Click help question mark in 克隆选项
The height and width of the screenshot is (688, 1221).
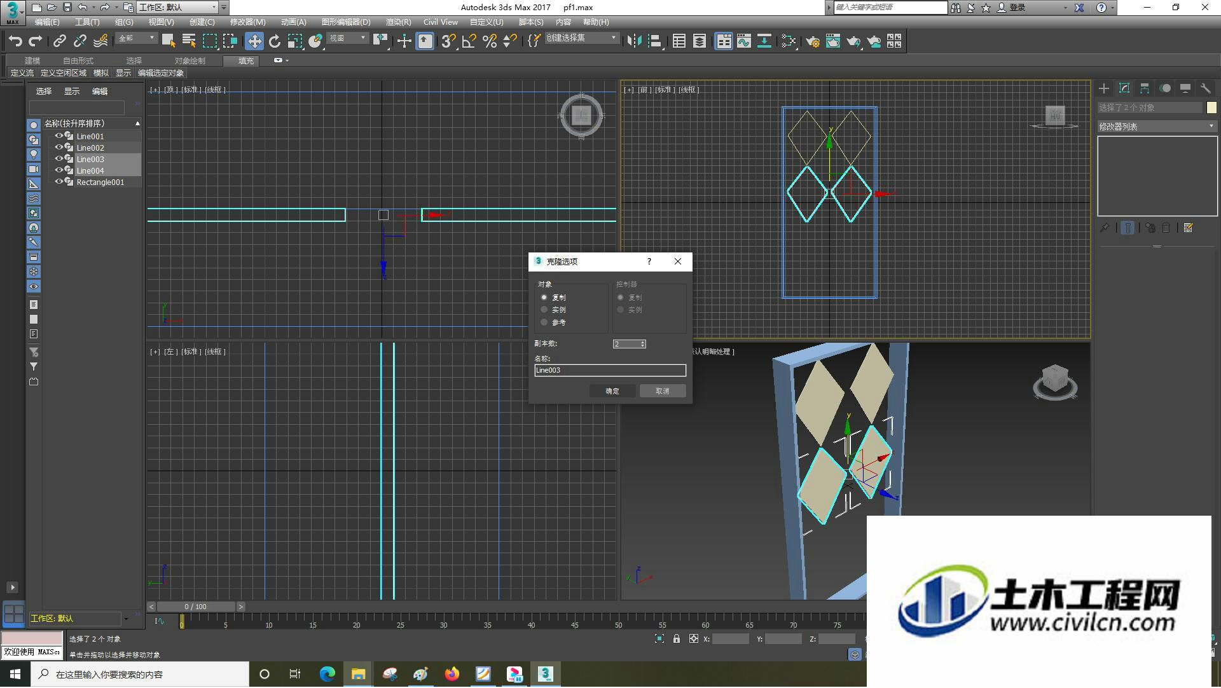(x=649, y=261)
